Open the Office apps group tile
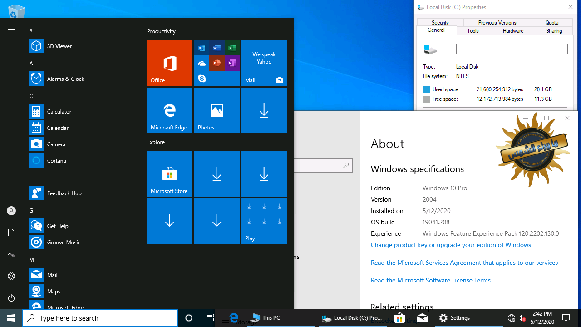Viewport: 581px width, 327px height. [217, 63]
